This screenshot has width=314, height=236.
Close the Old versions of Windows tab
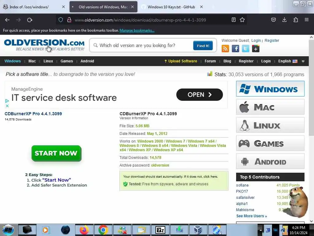pos(132,7)
